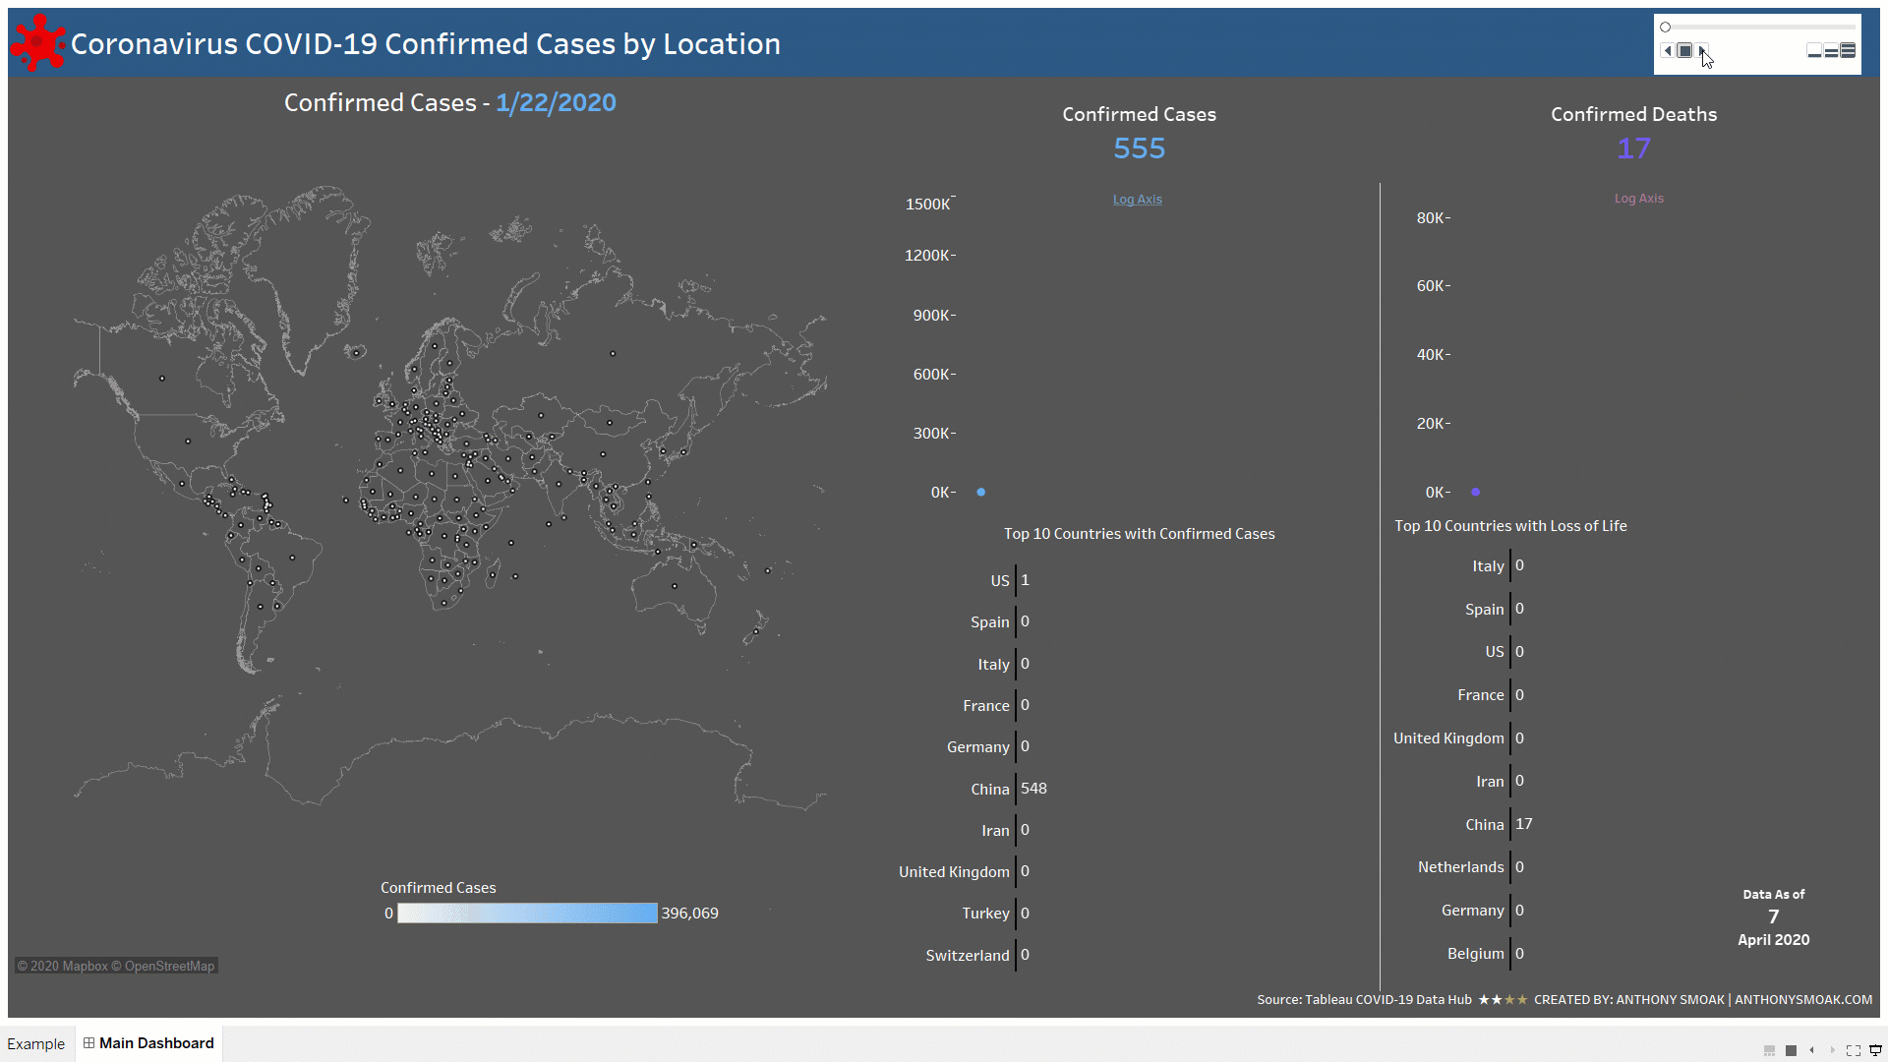Click the OpenStreetMap attribution on the map
This screenshot has width=1888, height=1062.
point(163,966)
